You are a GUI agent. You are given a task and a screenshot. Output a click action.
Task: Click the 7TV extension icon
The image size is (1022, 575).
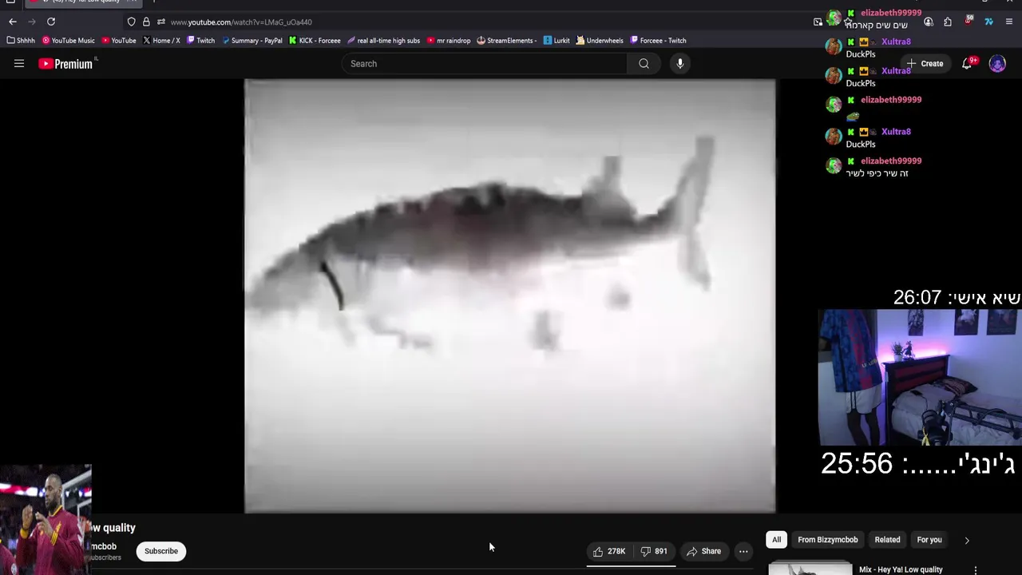988,22
